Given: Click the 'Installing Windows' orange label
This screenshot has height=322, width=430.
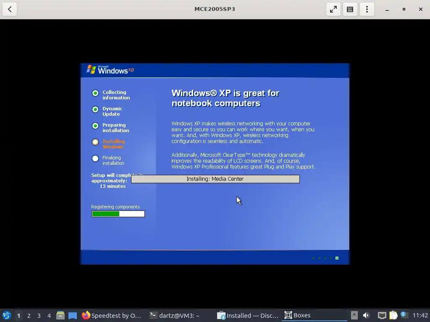Looking at the screenshot, I should (x=113, y=144).
